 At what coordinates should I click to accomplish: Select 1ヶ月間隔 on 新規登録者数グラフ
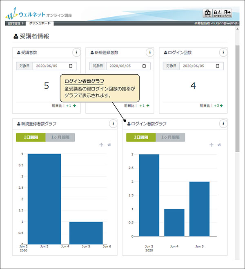coord(60,137)
